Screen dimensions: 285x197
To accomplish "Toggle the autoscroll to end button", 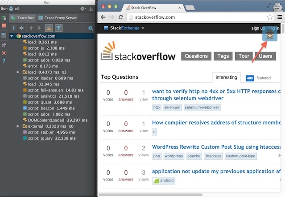I will (x=49, y=28).
